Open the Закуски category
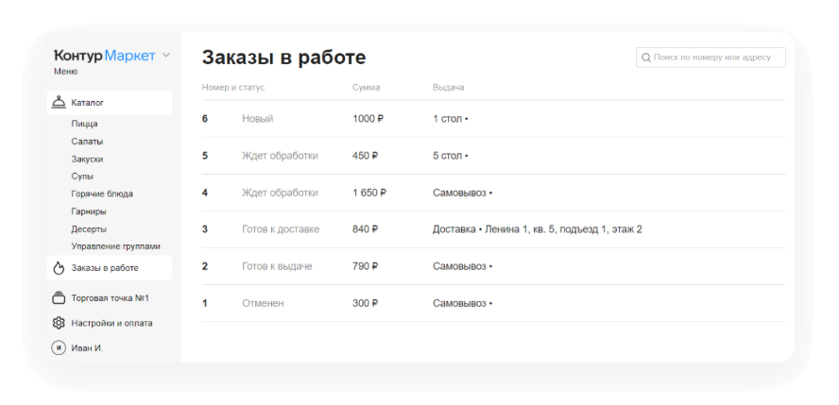The height and width of the screenshot is (405, 839). (x=87, y=160)
